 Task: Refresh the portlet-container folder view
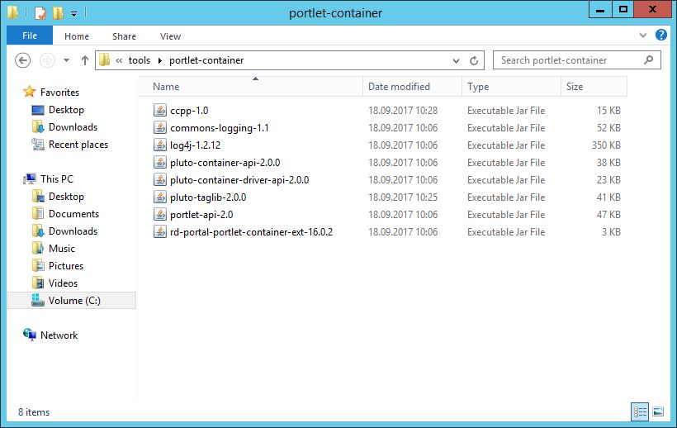(474, 60)
